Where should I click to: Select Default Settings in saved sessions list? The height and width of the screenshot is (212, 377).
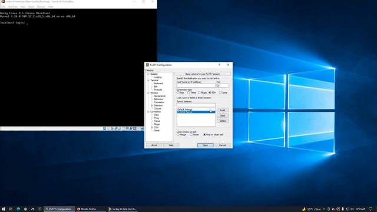tap(196, 110)
